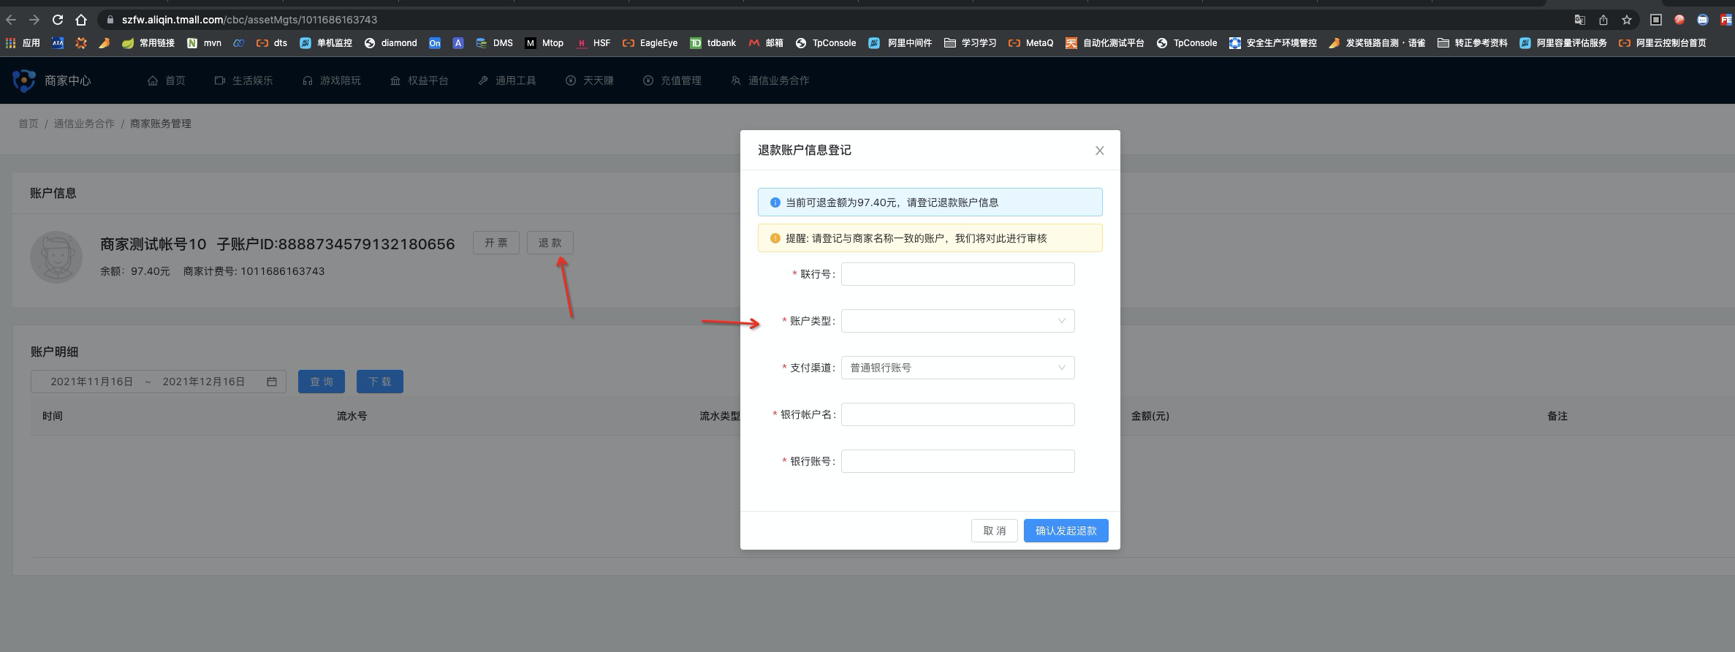Open the dts bookmark
Image resolution: width=1735 pixels, height=652 pixels.
click(x=272, y=43)
